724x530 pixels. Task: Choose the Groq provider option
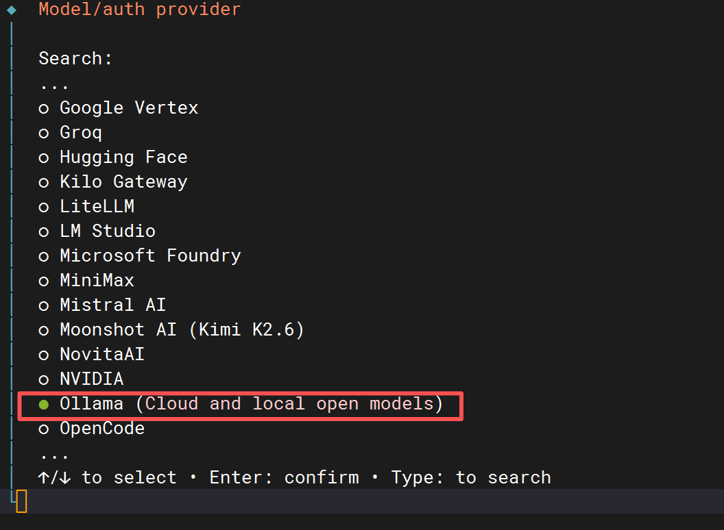click(x=70, y=133)
